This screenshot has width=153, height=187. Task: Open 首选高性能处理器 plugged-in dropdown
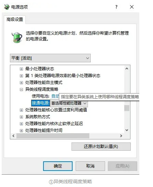click(69, 103)
